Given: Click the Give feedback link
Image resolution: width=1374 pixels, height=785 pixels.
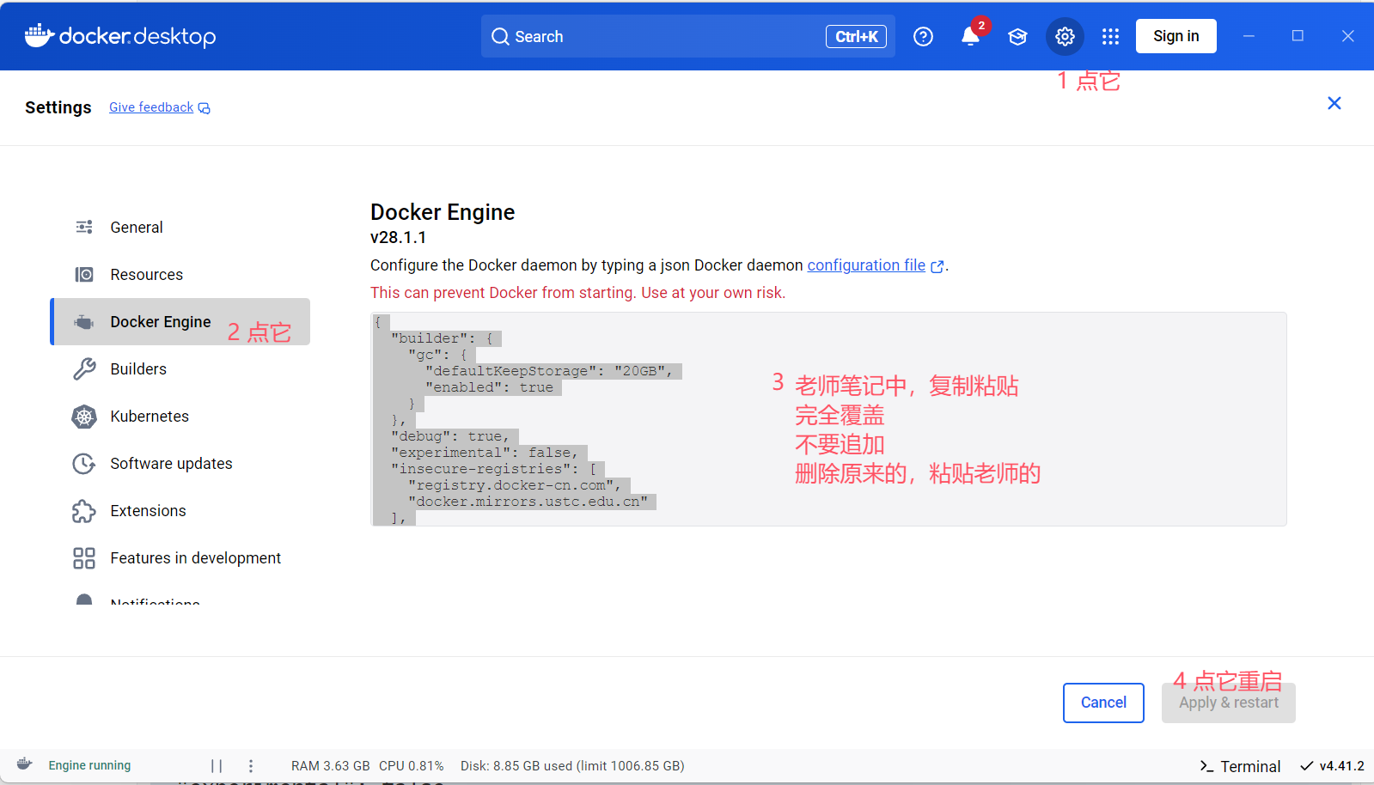Looking at the screenshot, I should point(151,107).
